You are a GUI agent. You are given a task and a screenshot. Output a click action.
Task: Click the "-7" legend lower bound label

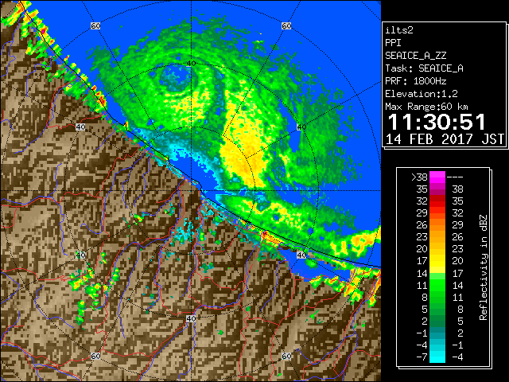[x=422, y=357]
